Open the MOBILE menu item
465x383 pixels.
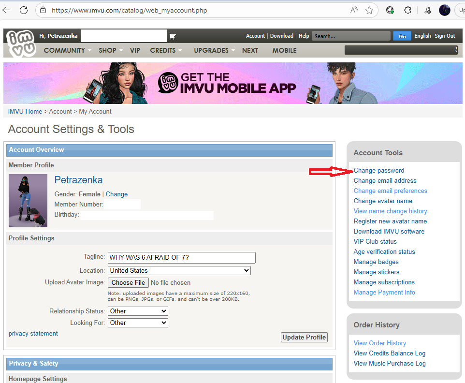point(284,50)
